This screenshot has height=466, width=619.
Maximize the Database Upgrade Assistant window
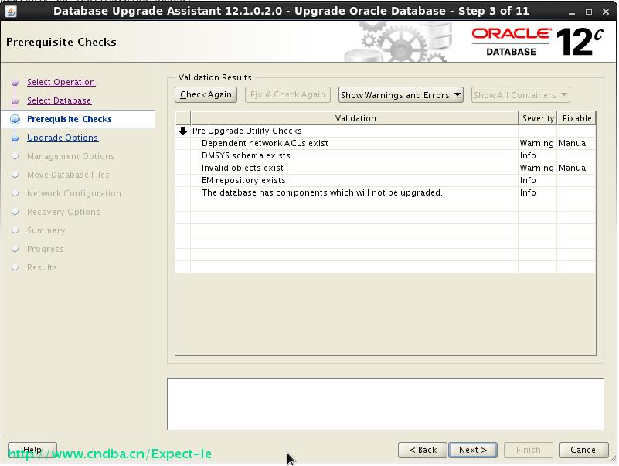click(x=589, y=12)
